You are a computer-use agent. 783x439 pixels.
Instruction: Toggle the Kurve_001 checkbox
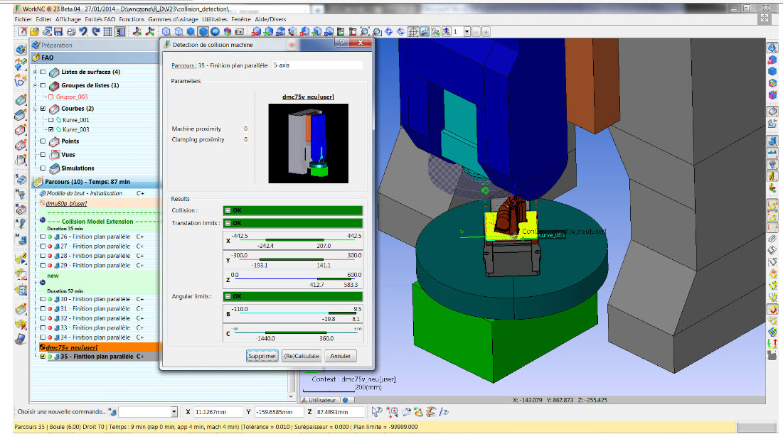tap(50, 120)
